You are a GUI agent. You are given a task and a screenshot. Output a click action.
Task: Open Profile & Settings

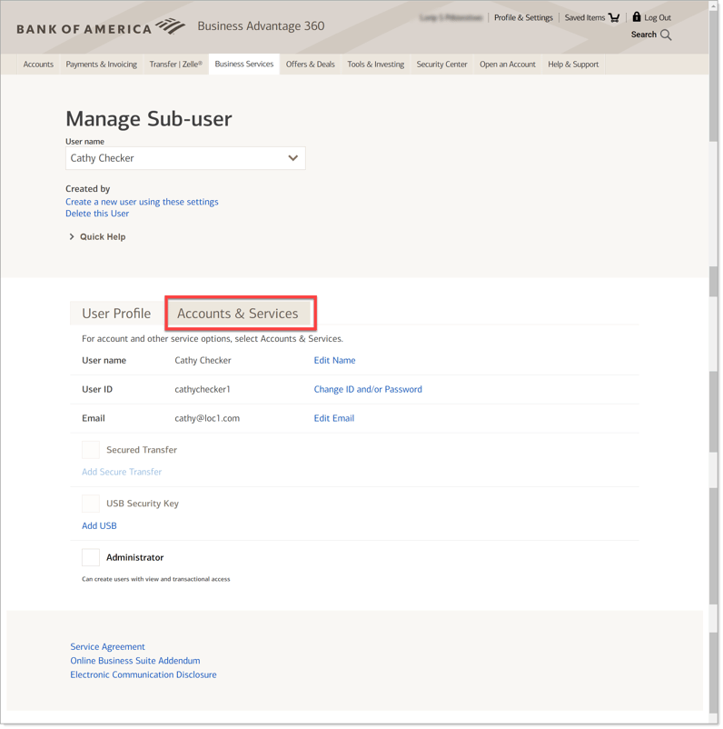pos(523,16)
